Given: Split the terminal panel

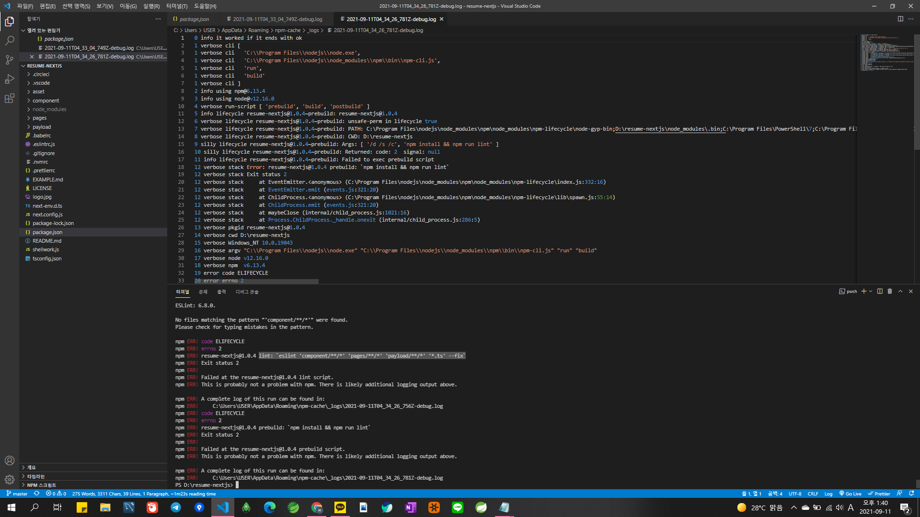Looking at the screenshot, I should pos(880,291).
